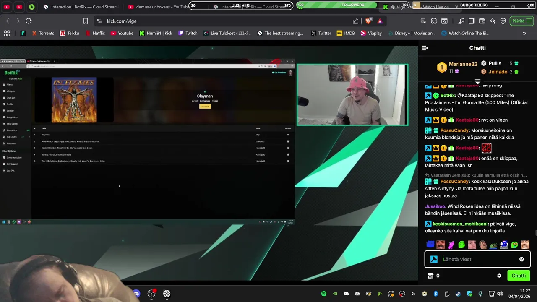Insert the green blob quick emote
This screenshot has width=537, height=302.
click(x=461, y=245)
